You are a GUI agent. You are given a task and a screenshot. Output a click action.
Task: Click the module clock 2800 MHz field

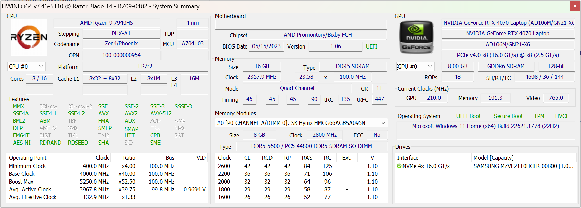click(x=324, y=135)
